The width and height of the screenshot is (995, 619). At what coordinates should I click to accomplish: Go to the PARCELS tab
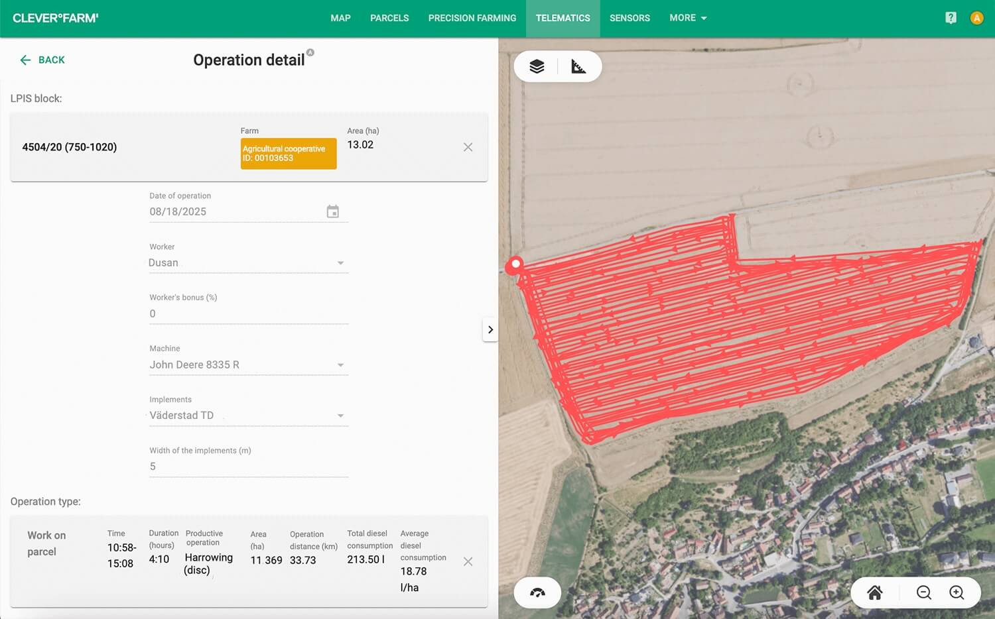click(x=389, y=18)
